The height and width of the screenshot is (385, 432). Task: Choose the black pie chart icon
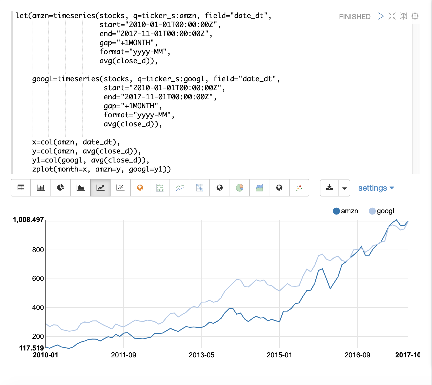pyautogui.click(x=61, y=188)
